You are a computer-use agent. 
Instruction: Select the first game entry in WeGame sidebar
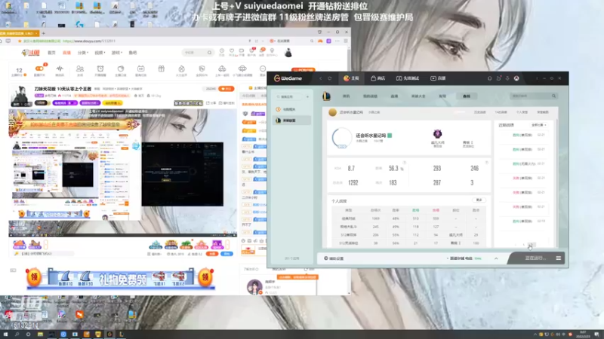(x=291, y=109)
